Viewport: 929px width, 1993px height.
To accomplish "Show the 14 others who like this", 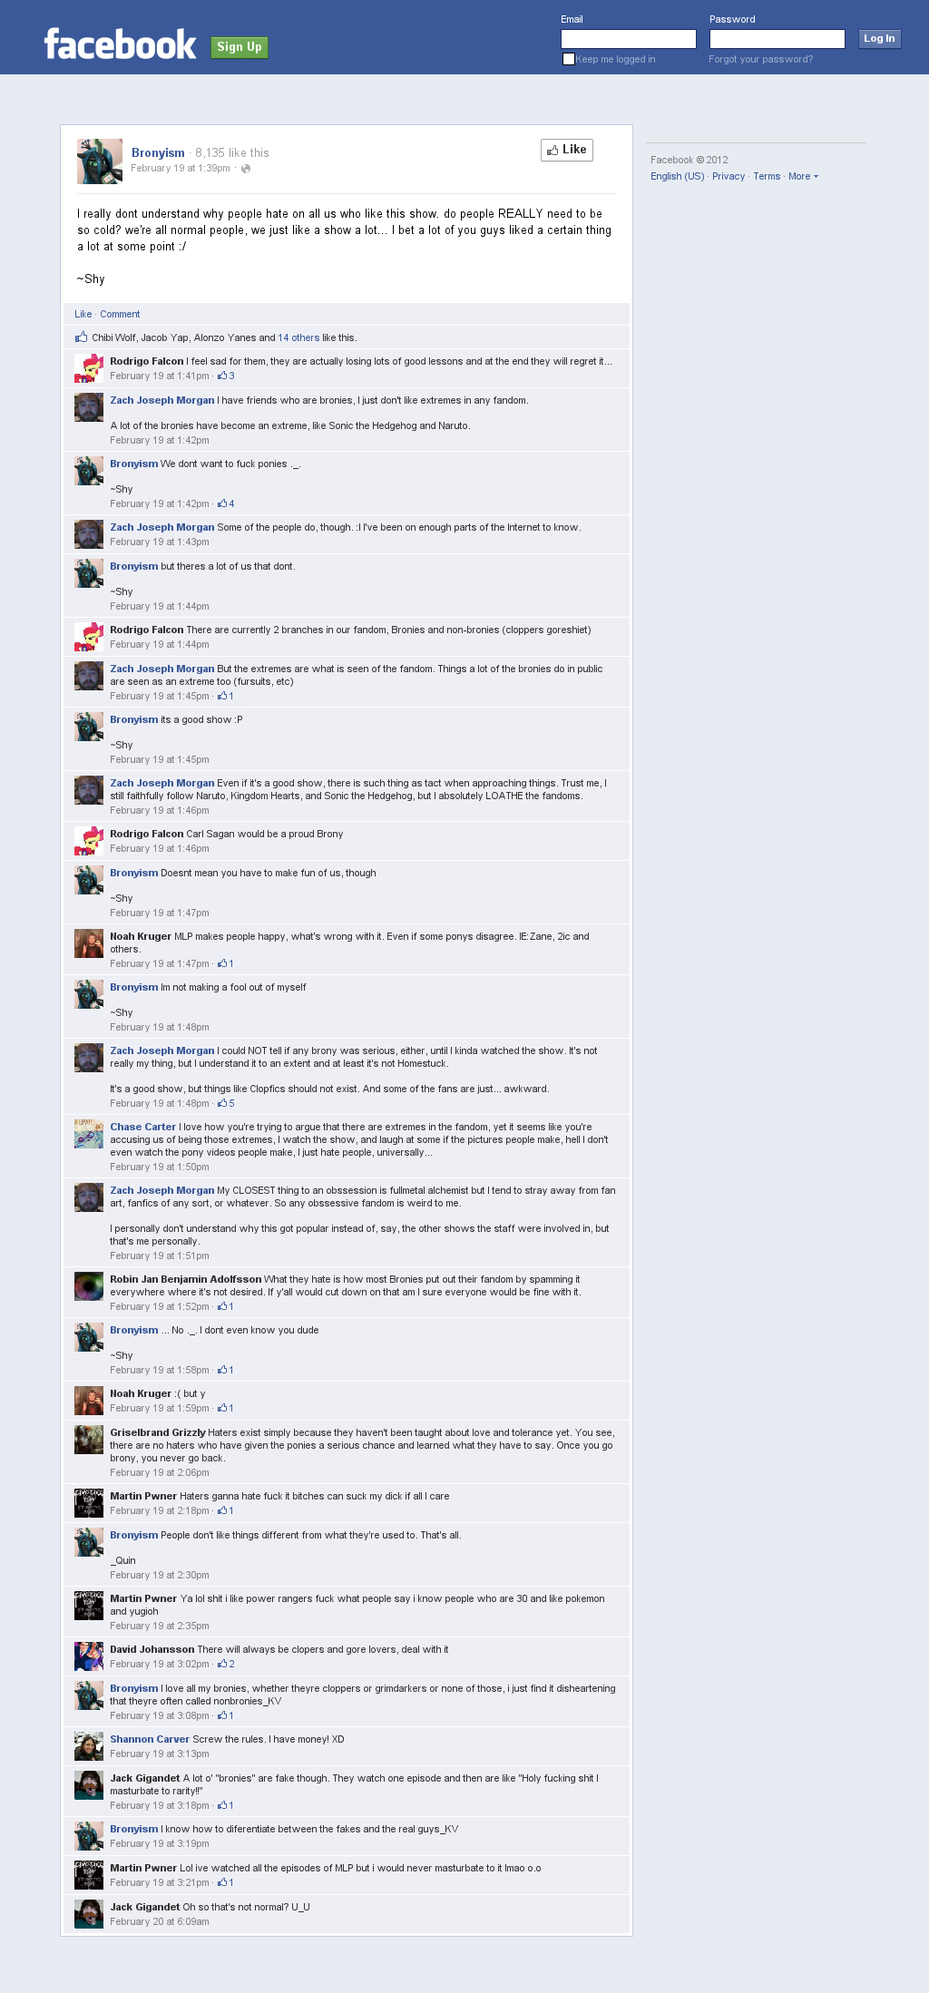I will coord(298,337).
